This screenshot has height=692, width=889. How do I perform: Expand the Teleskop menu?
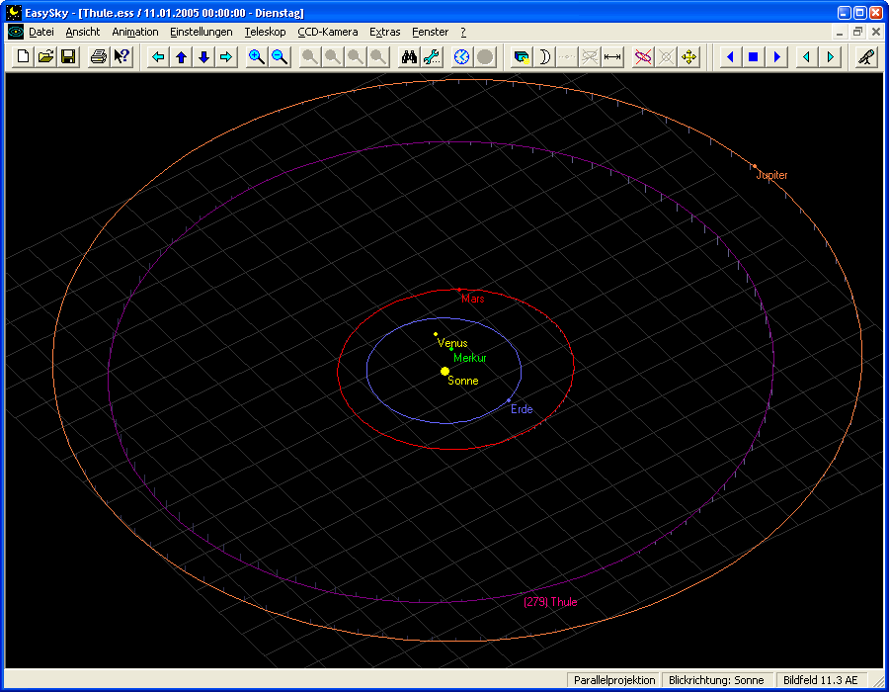tap(266, 32)
